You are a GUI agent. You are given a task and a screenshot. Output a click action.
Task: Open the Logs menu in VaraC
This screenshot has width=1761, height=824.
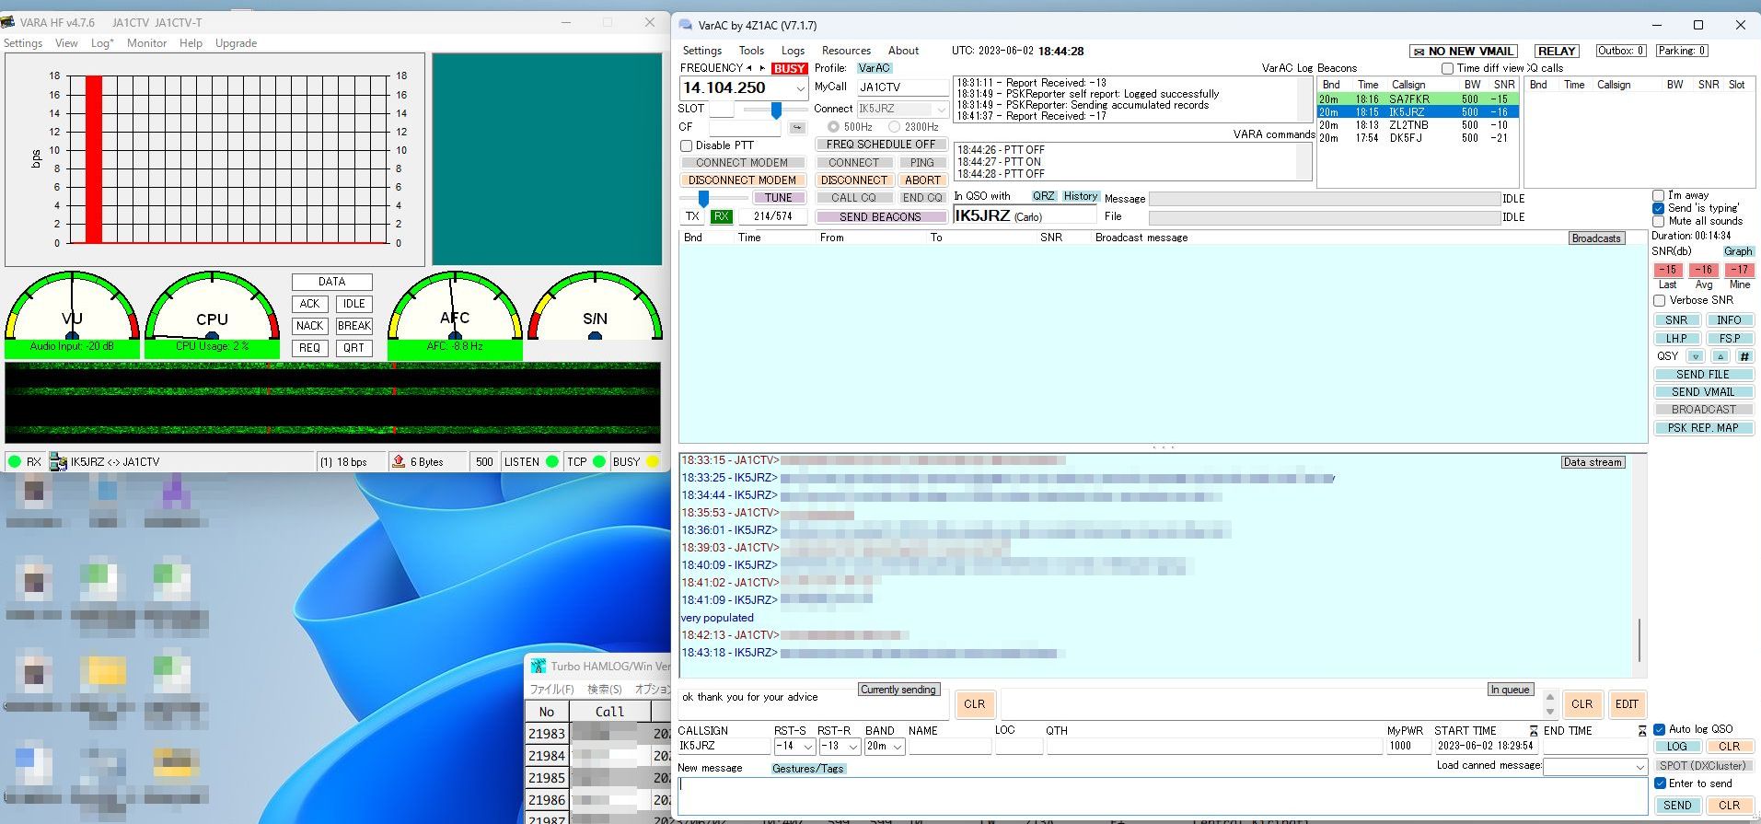pyautogui.click(x=793, y=51)
